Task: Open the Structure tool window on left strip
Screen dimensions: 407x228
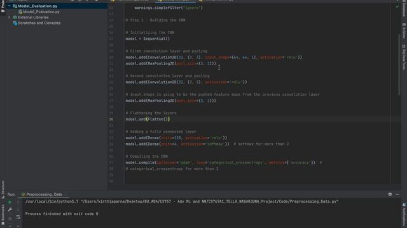Action: click(x=3, y=189)
